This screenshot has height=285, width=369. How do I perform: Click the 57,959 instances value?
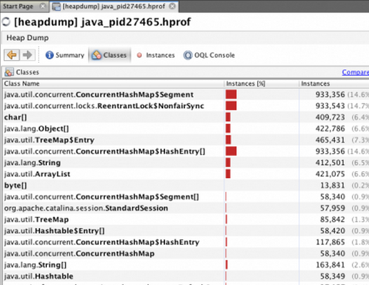pyautogui.click(x=332, y=208)
